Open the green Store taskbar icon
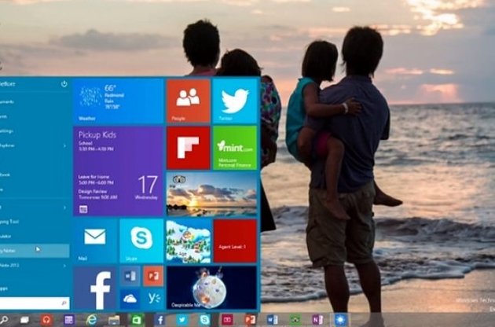495x327 pixels. click(x=137, y=320)
